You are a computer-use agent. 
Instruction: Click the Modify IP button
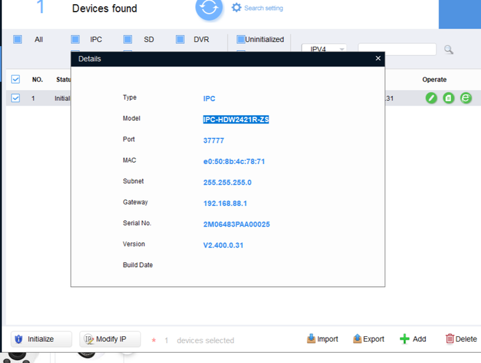[x=110, y=339]
